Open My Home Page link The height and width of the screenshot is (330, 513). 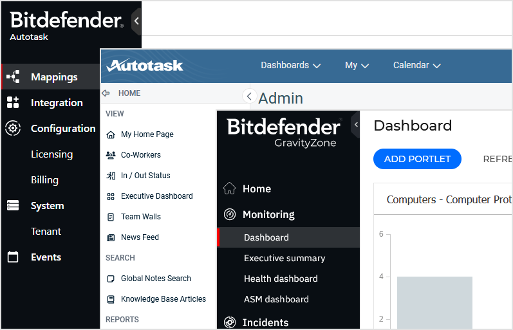click(x=147, y=134)
